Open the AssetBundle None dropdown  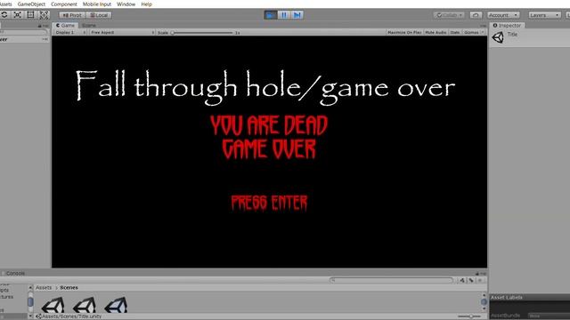549,316
